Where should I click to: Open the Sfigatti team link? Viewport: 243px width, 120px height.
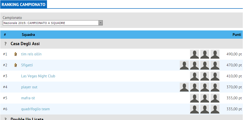27,65
